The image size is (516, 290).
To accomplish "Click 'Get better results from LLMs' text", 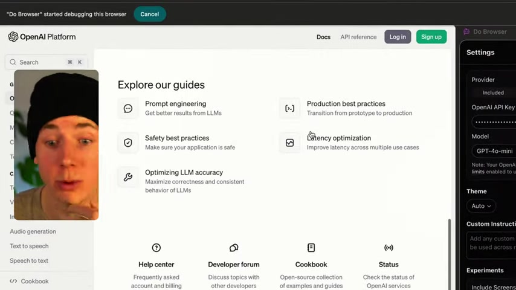I will [x=183, y=113].
